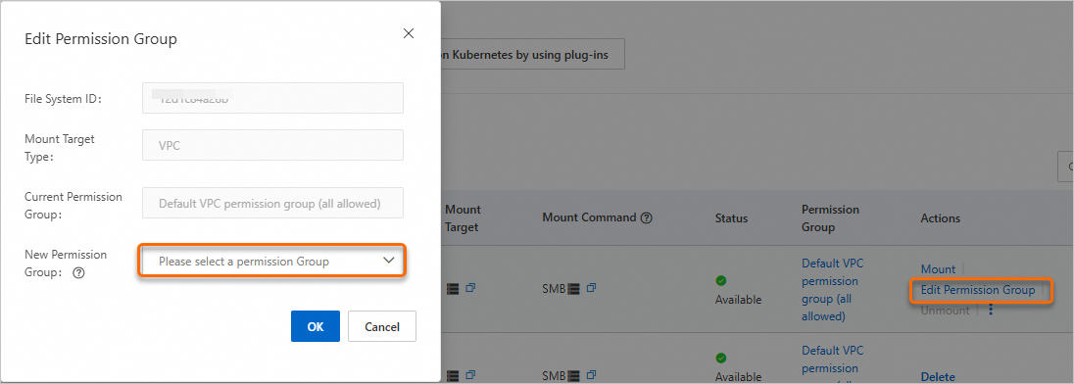Click the Edit Permission Group link
Viewport: 1074px width, 384px height.
977,290
